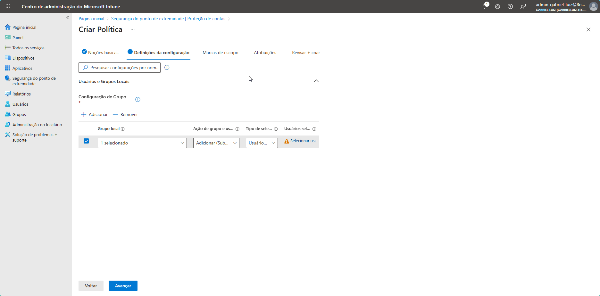
Task: Click the Pesquisar configurações search field
Action: [x=120, y=68]
